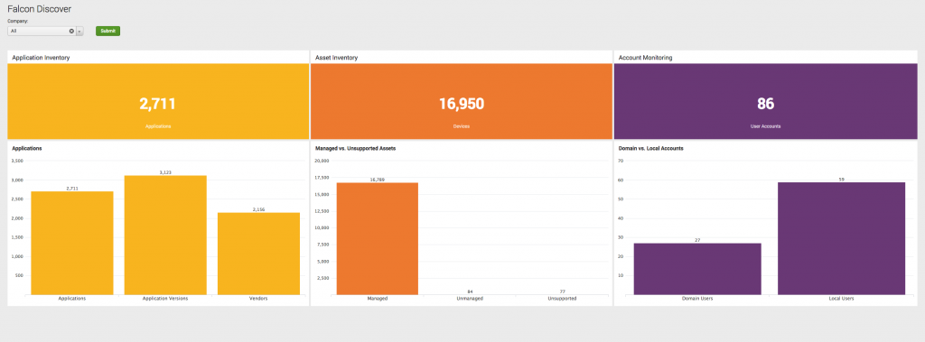The width and height of the screenshot is (925, 342).
Task: Click the green Submit button
Action: pos(108,32)
